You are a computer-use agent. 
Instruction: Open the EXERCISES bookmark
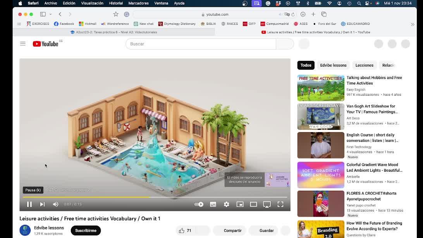[x=38, y=24]
